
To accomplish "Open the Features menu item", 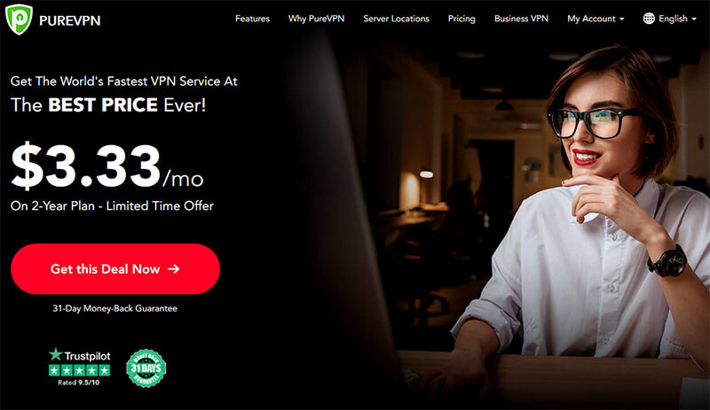I will point(252,19).
